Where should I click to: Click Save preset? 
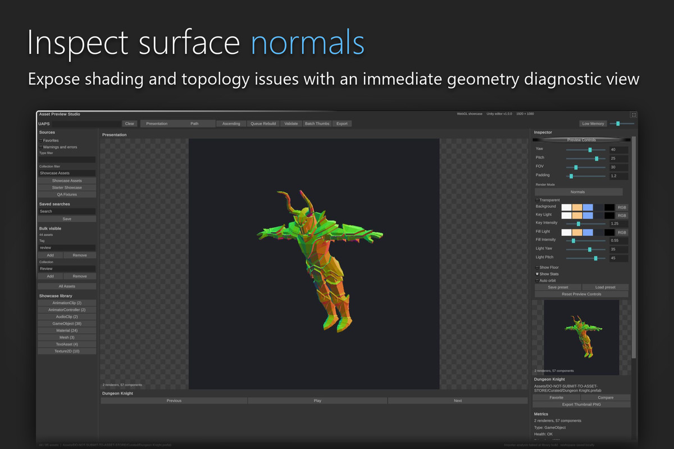coord(558,287)
